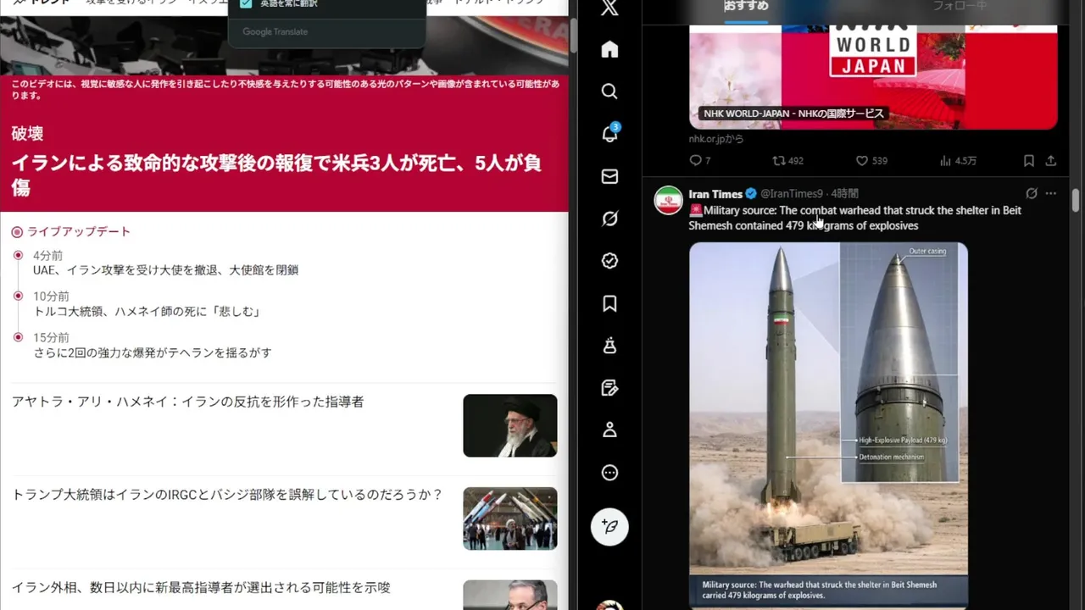Open the Articles icon in X sidebar

(x=609, y=388)
